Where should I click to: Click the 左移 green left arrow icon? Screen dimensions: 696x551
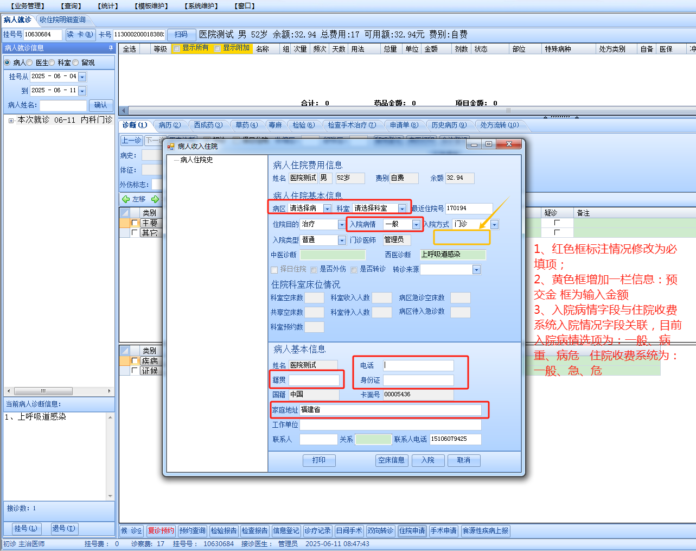click(x=126, y=199)
